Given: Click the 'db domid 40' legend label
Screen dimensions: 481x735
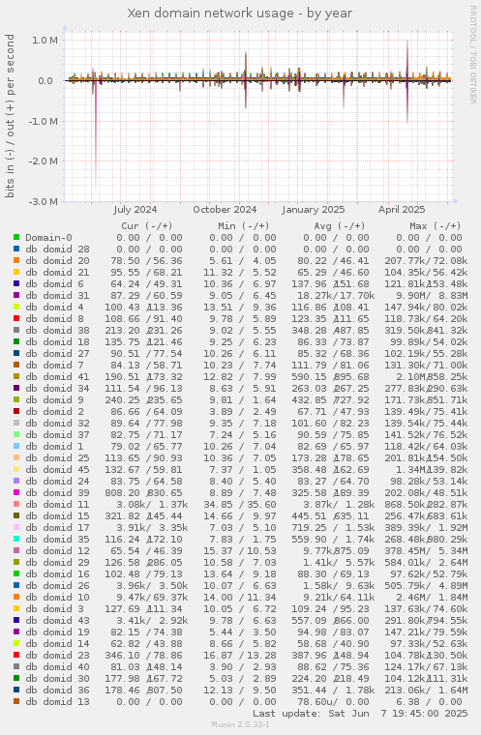Looking at the screenshot, I should coord(57,667).
